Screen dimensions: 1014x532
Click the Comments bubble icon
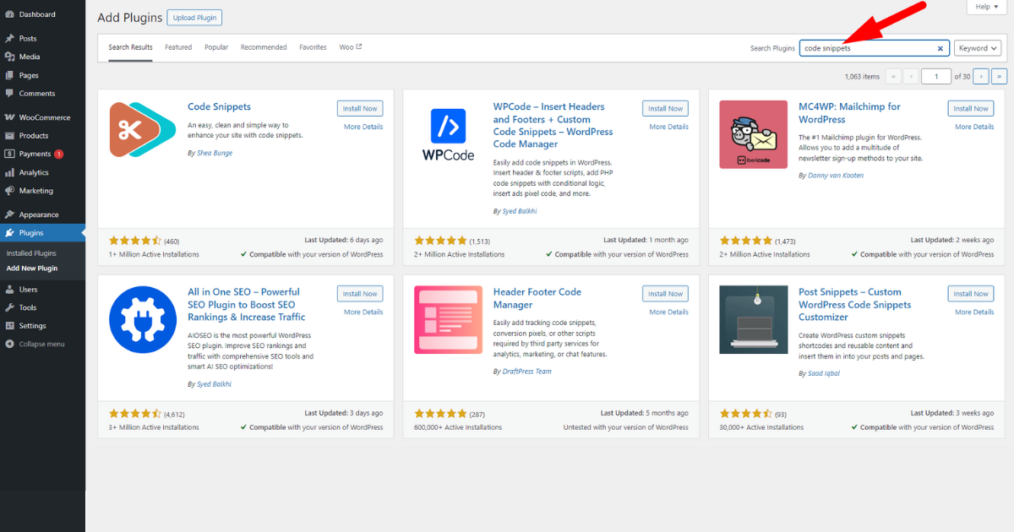tap(9, 93)
